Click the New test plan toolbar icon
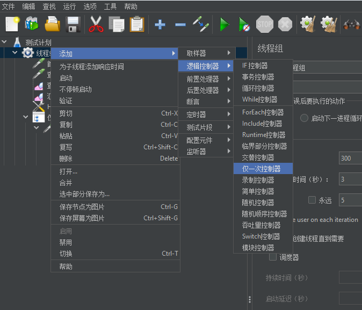Viewport: 362px width, 310px height. pyautogui.click(x=12, y=24)
